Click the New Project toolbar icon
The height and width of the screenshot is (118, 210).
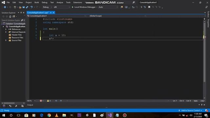coord(15,7)
